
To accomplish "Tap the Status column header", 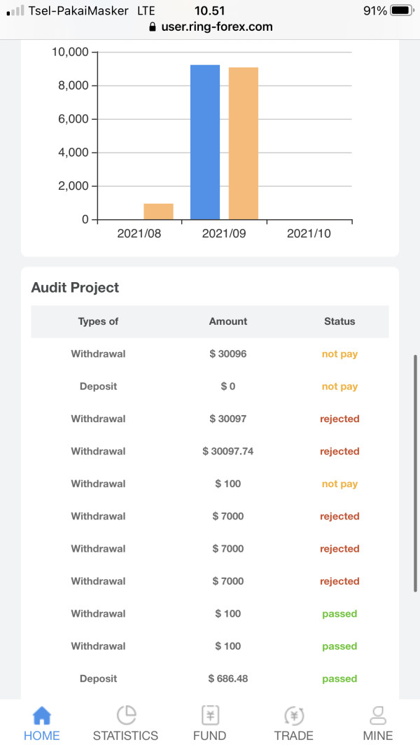I will coord(339,321).
